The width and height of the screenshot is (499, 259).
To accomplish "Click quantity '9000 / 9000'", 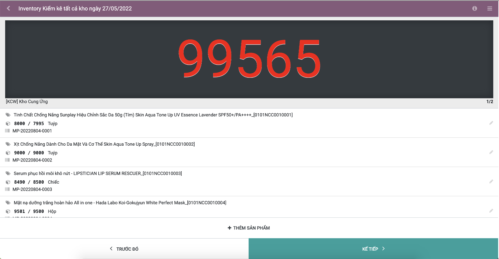I will coord(29,153).
